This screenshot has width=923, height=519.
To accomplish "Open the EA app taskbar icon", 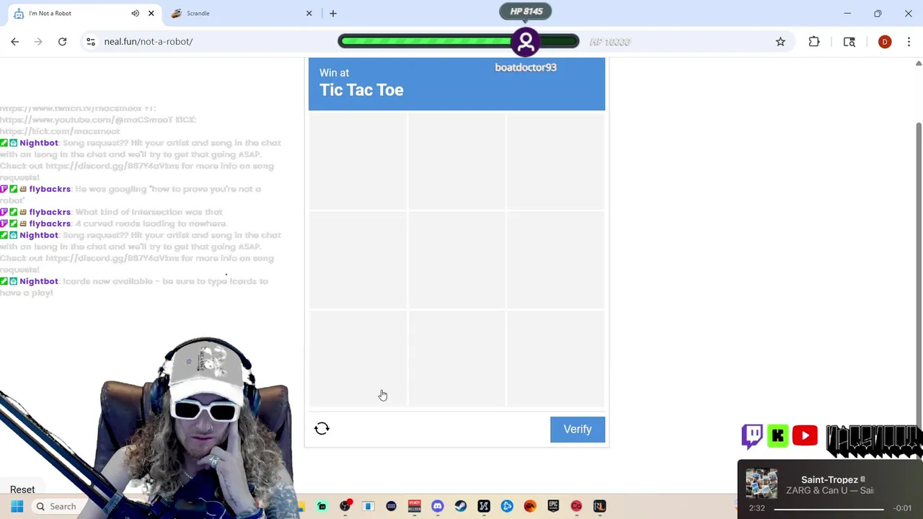I will point(530,506).
